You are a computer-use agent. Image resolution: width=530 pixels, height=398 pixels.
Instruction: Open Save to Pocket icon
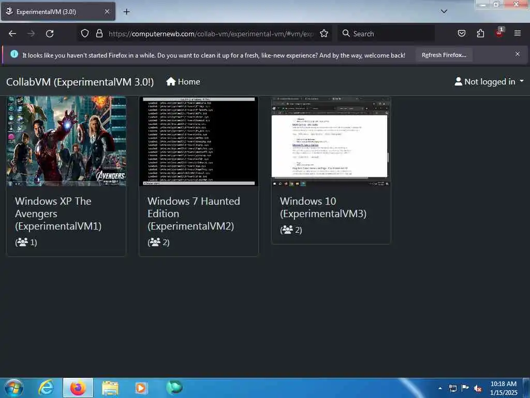(462, 33)
